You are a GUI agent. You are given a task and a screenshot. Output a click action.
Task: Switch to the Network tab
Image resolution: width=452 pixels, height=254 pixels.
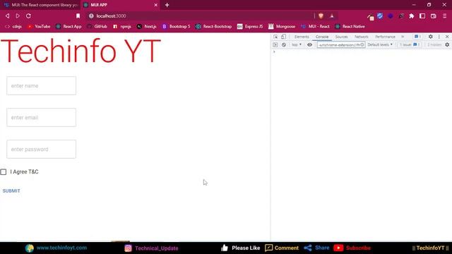[361, 37]
